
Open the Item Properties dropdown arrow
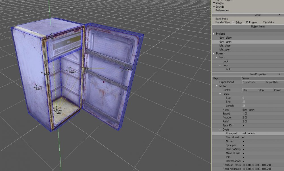[x=279, y=74]
